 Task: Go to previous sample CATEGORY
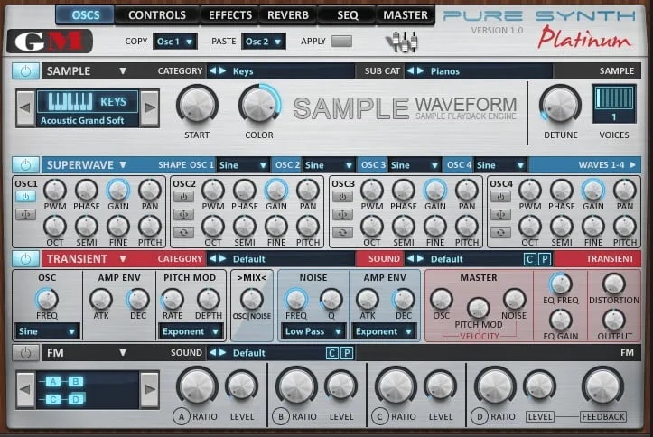pyautogui.click(x=213, y=70)
